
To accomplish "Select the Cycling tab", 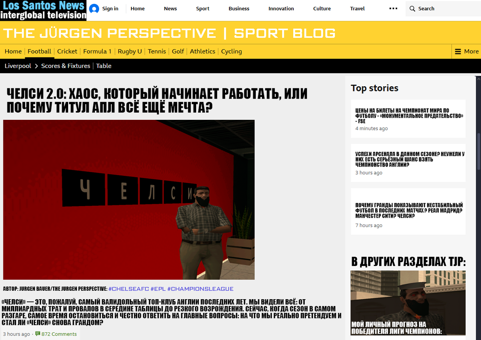I will point(231,51).
